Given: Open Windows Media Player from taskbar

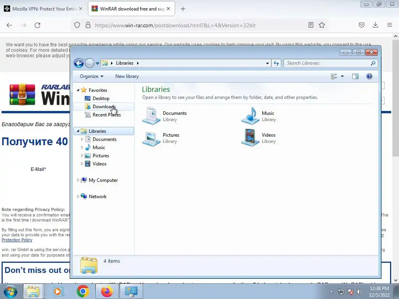Looking at the screenshot, I should (58, 291).
